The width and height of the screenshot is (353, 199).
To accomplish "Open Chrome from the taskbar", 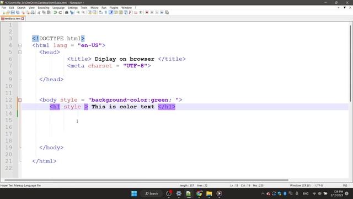I will (199, 193).
